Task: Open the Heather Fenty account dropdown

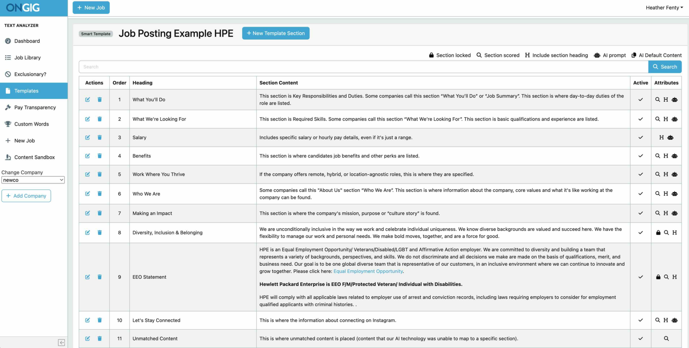Action: [663, 7]
